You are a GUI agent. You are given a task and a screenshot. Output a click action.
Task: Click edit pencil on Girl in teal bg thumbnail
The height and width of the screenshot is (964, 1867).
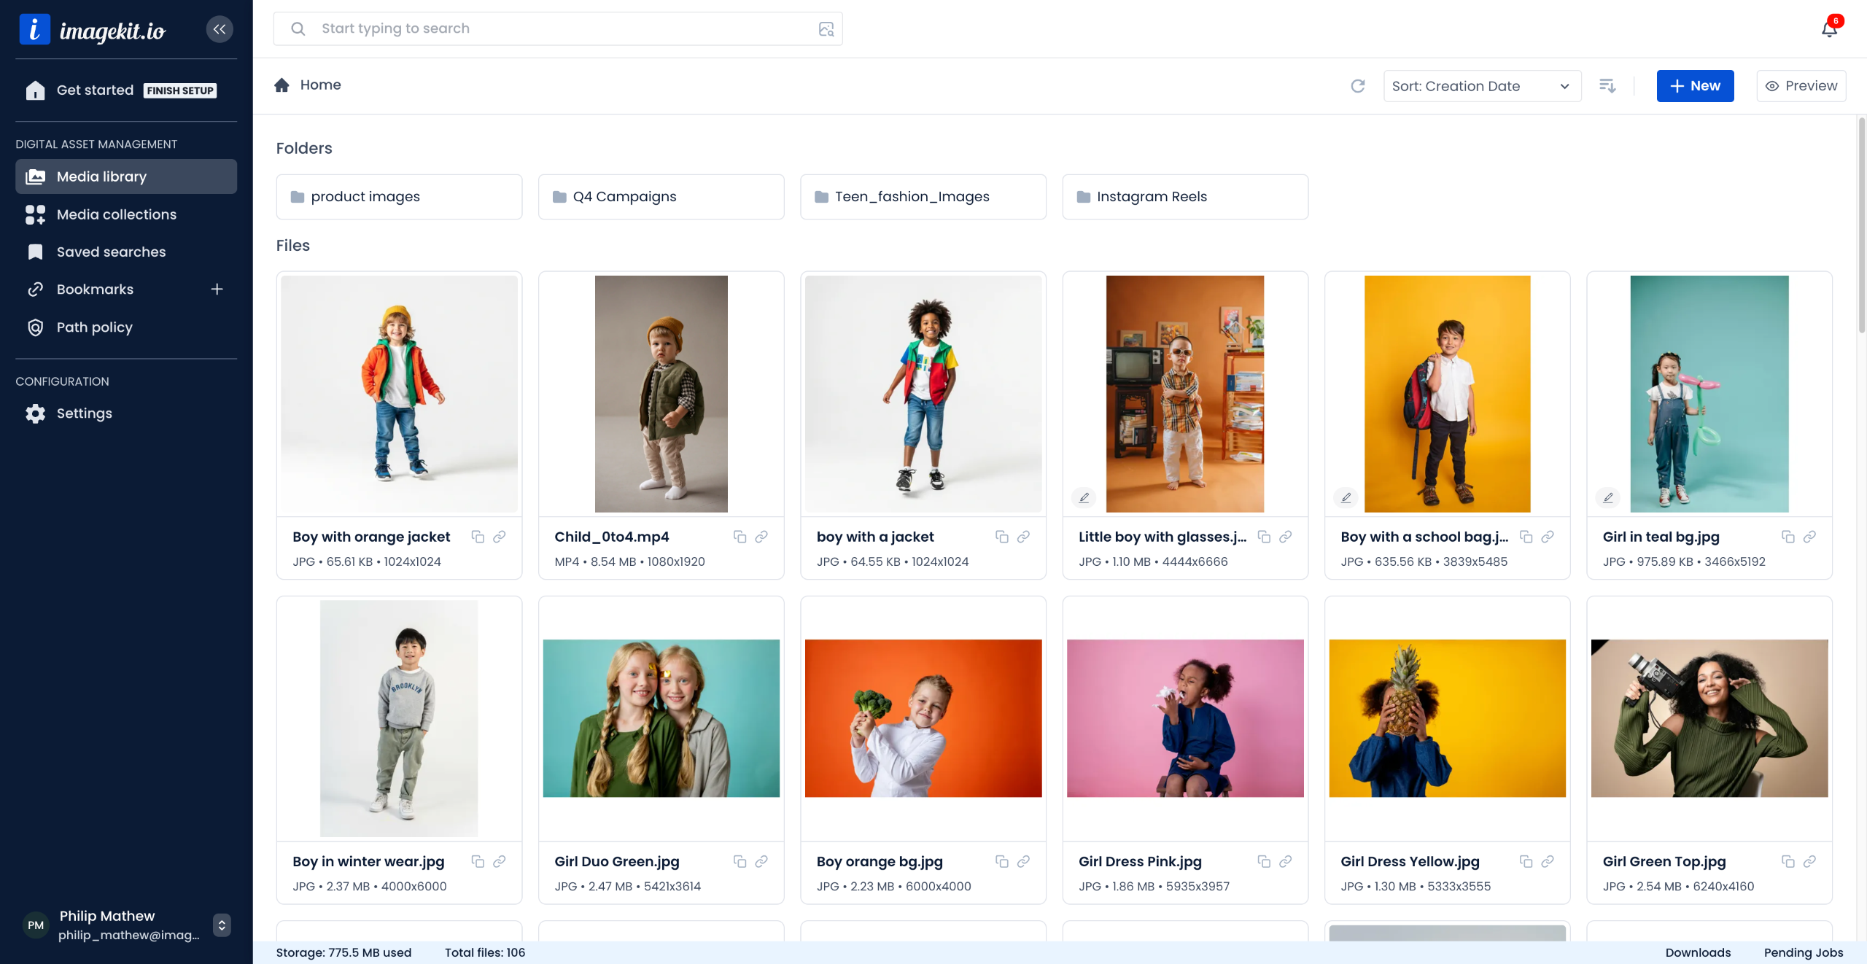tap(1608, 497)
